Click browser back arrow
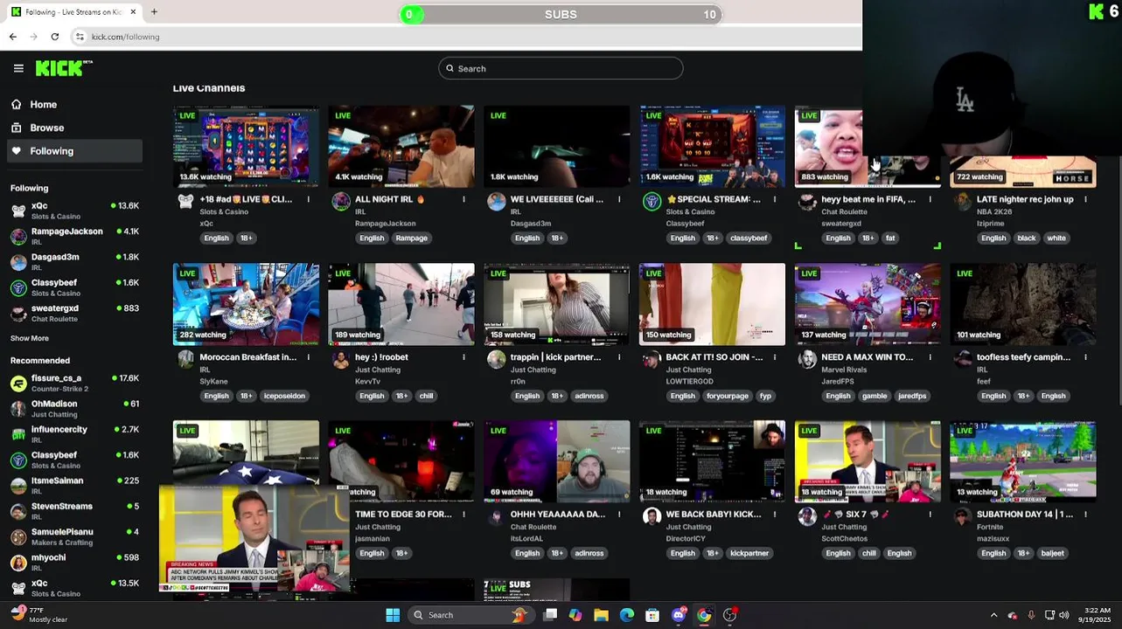Image resolution: width=1122 pixels, height=629 pixels. point(12,37)
